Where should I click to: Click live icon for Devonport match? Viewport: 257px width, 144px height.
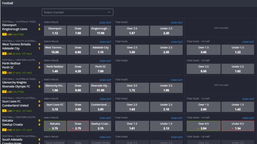coord(4,35)
